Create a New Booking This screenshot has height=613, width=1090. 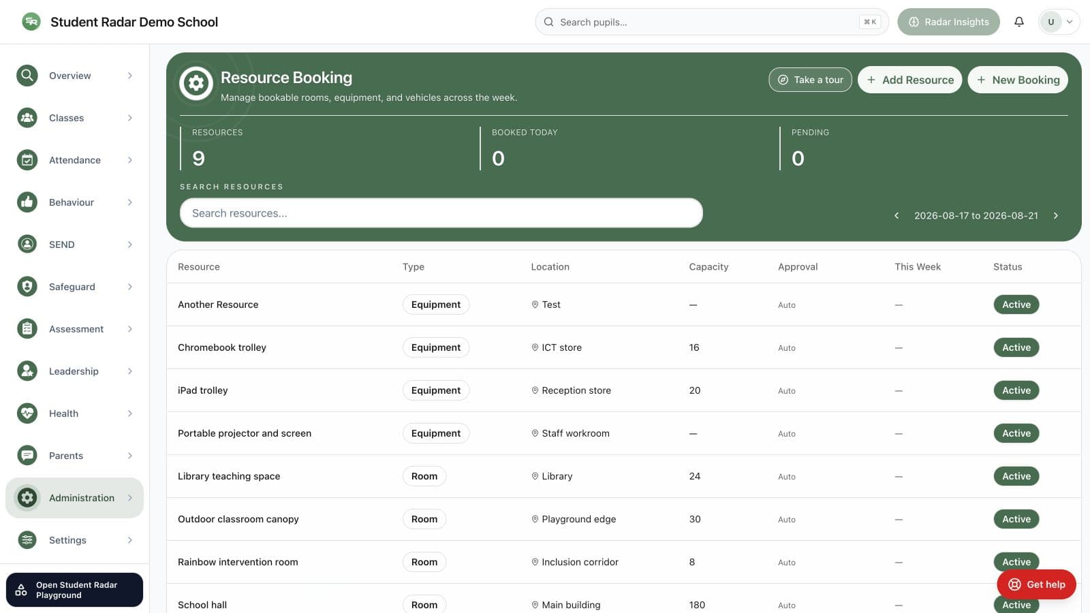[1018, 80]
